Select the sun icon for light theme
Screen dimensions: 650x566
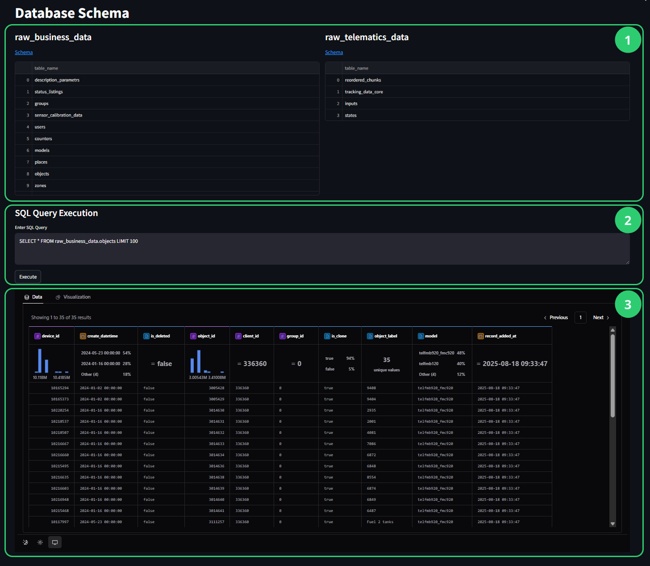pyautogui.click(x=40, y=542)
